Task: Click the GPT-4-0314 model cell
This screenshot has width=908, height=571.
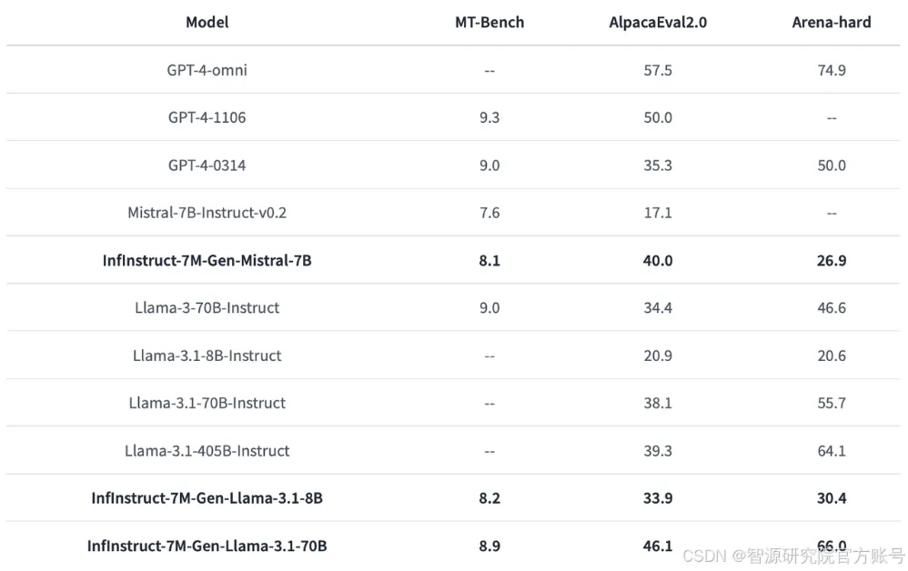Action: click(207, 165)
